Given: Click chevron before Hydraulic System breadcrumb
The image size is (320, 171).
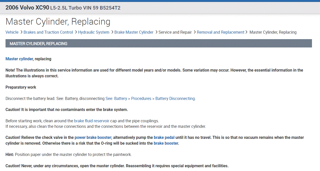Looking at the screenshot, I should click(76, 32).
